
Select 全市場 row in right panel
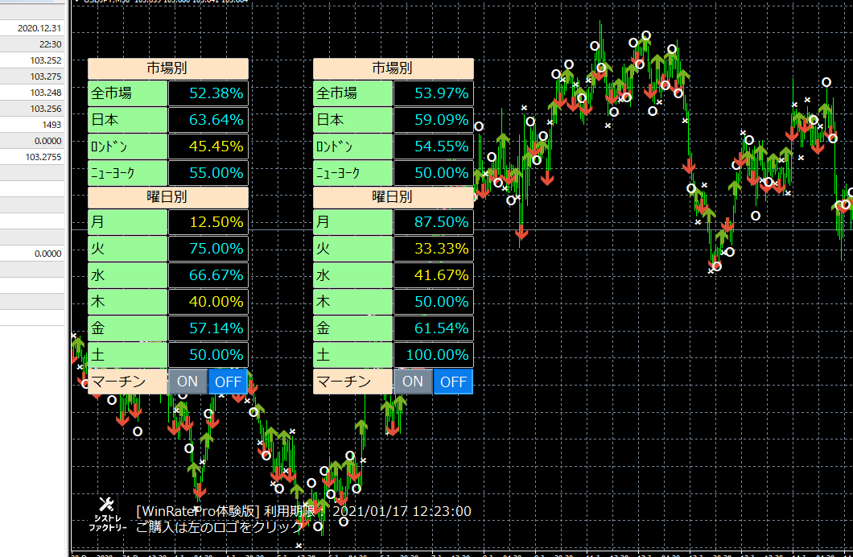(393, 93)
